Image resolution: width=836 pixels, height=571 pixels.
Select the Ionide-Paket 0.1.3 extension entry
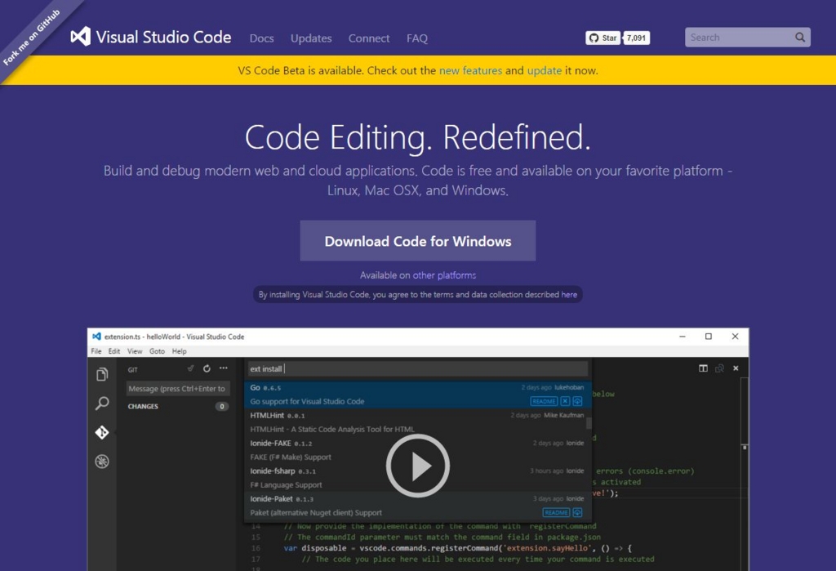[417, 506]
